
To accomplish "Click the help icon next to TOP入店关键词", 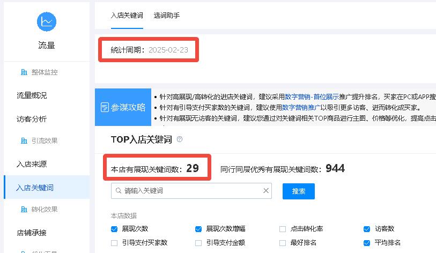I will 180,139.
